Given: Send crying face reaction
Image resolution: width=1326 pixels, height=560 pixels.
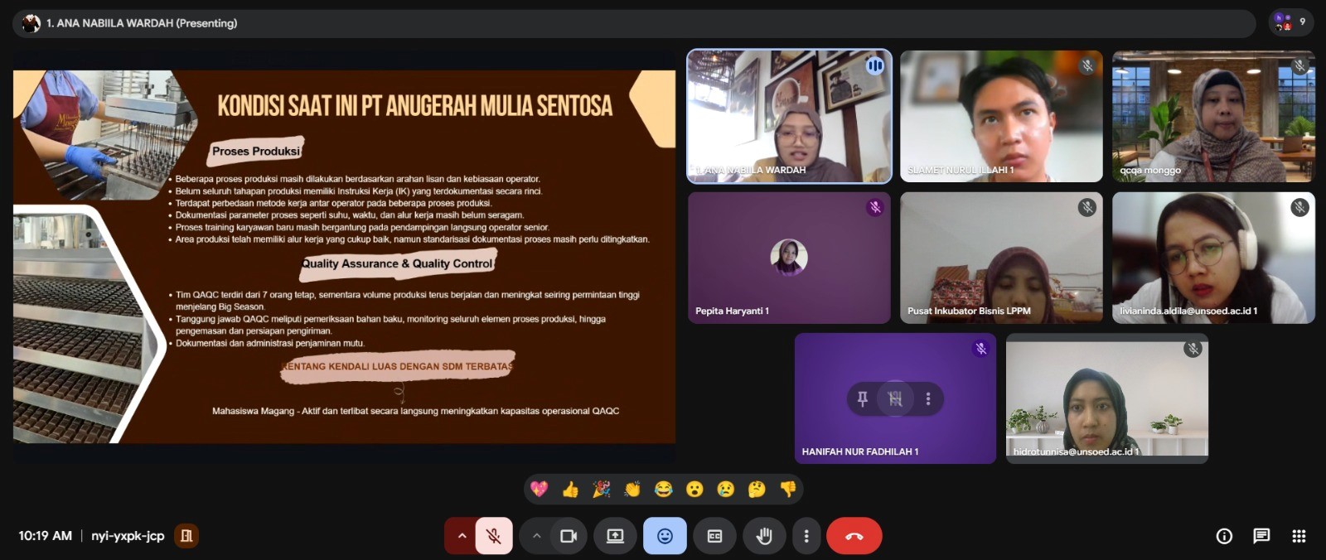Looking at the screenshot, I should tap(726, 490).
